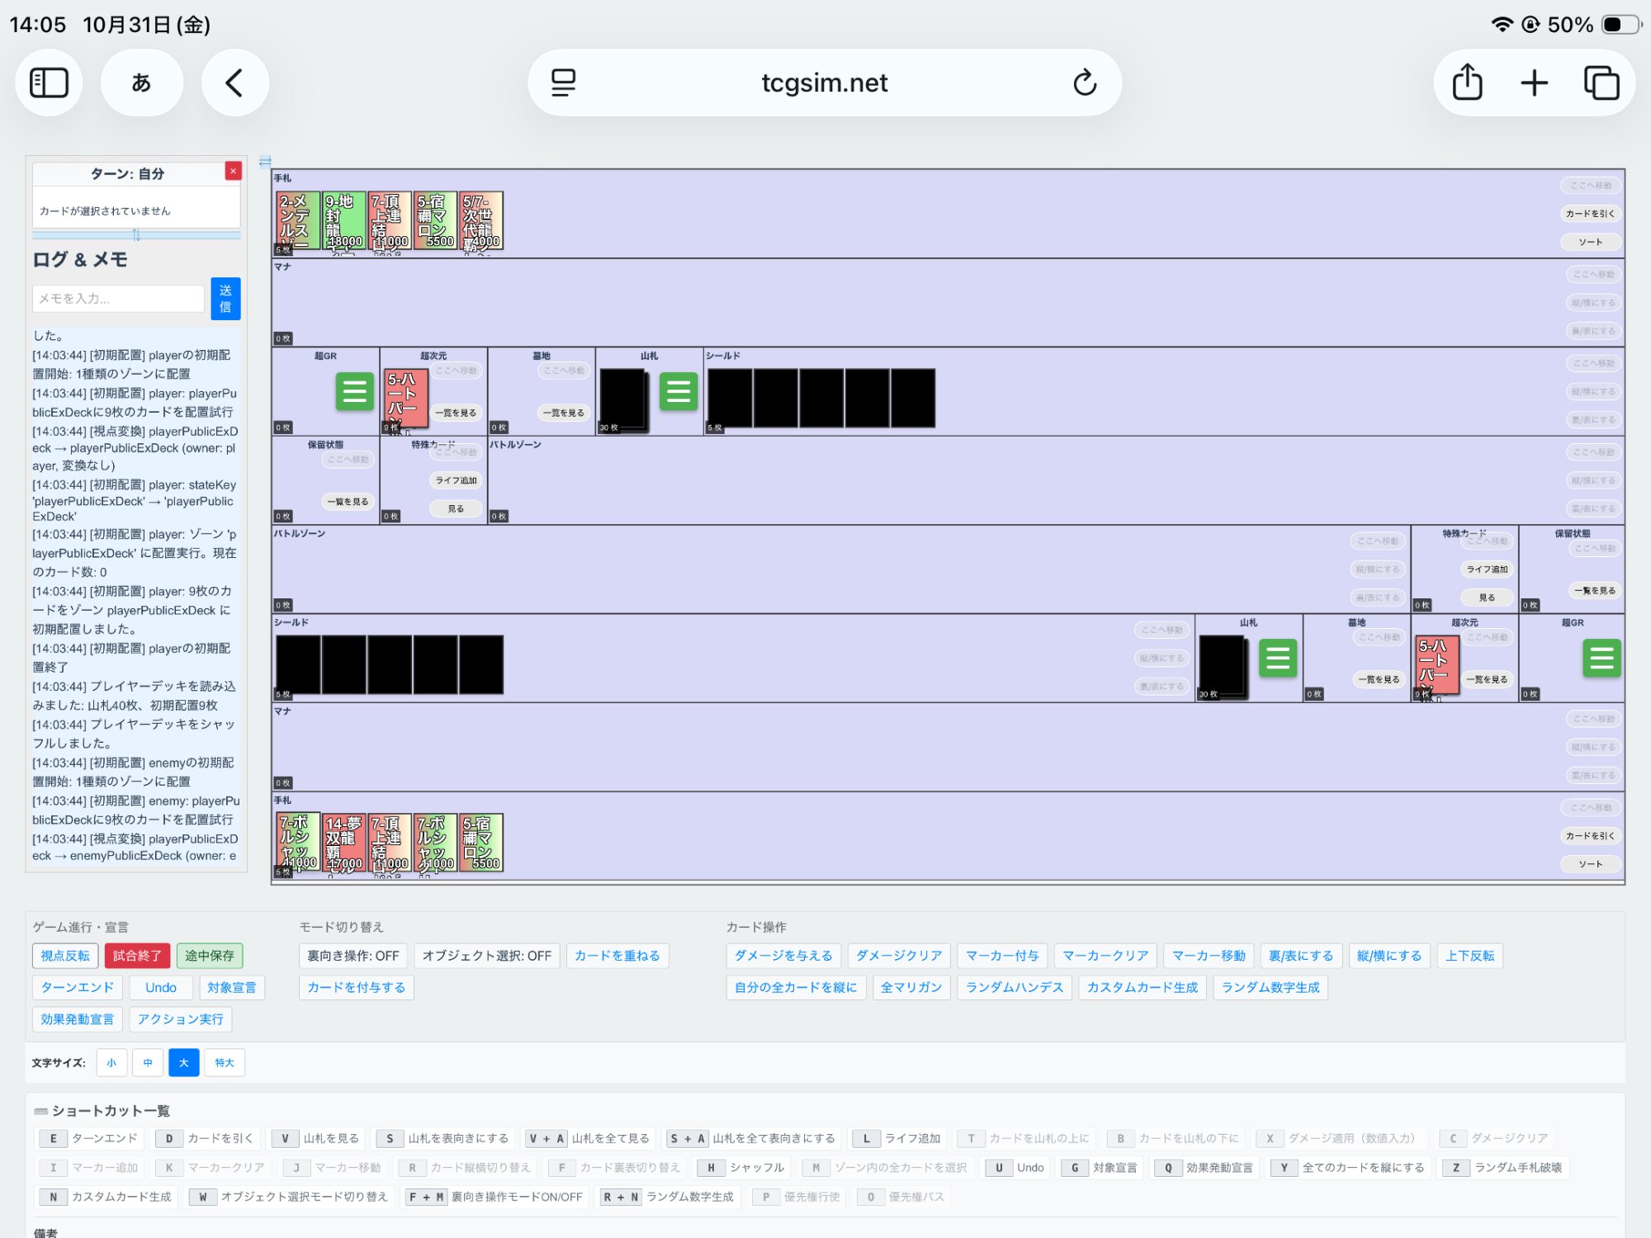Tap the browser back arrow
The width and height of the screenshot is (1651, 1238).
click(234, 83)
